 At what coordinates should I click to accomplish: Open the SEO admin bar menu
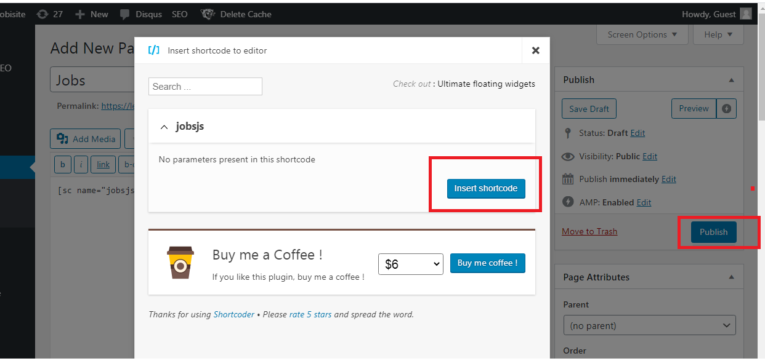(x=179, y=14)
